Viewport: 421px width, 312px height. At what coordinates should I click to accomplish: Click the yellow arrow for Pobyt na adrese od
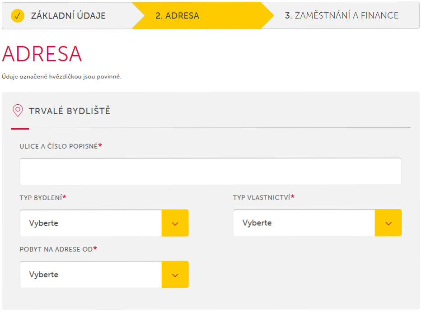(x=175, y=275)
